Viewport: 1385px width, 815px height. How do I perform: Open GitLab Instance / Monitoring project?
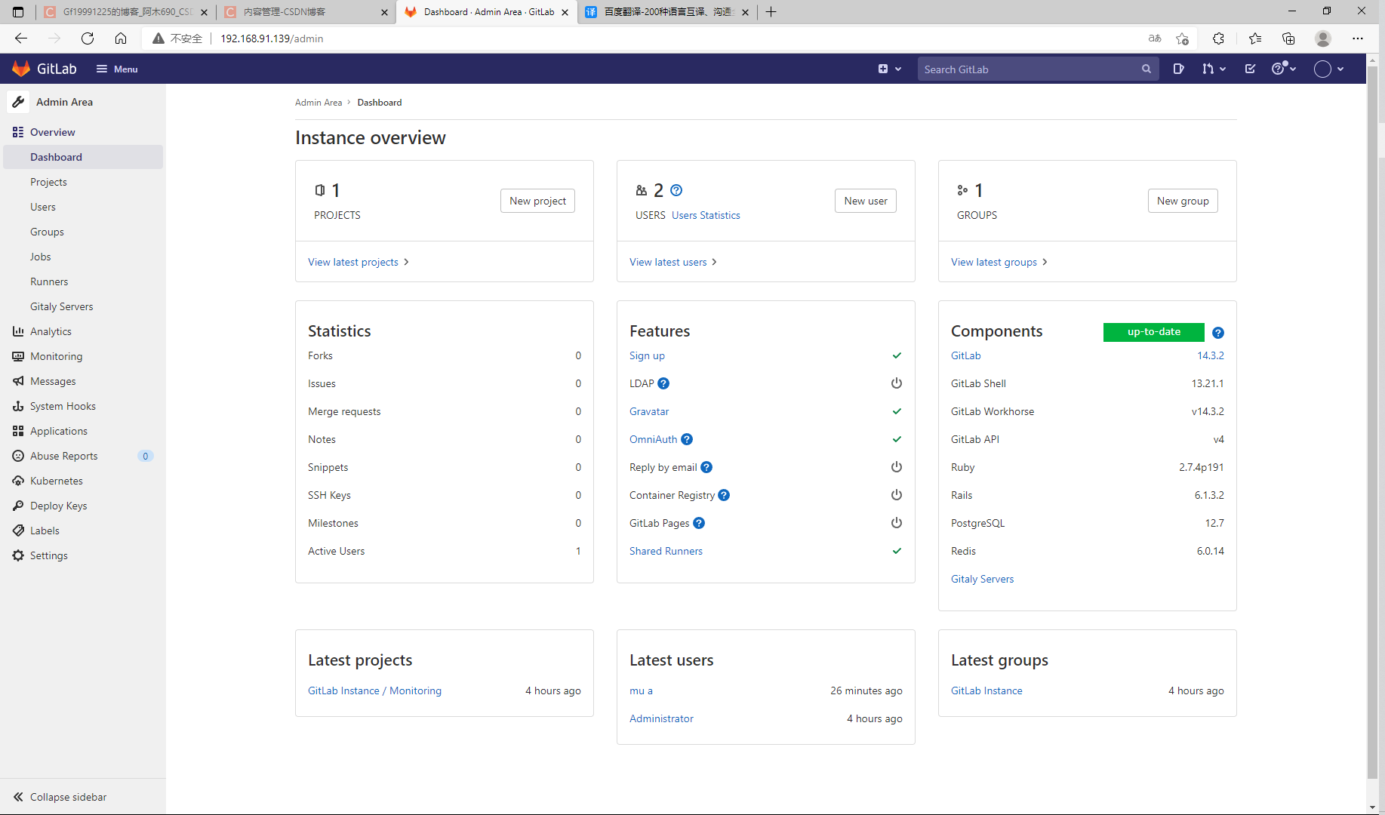(x=374, y=690)
